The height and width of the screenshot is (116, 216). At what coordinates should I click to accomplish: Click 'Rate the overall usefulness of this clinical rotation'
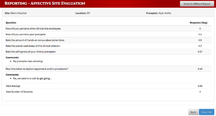tap(33, 46)
